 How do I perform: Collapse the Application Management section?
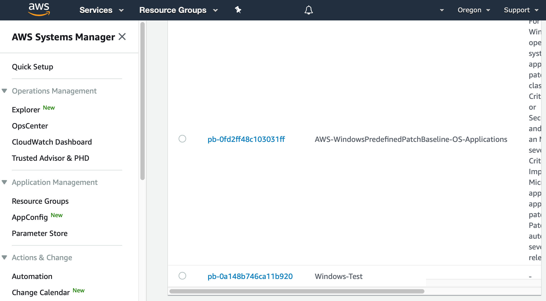[x=4, y=182]
